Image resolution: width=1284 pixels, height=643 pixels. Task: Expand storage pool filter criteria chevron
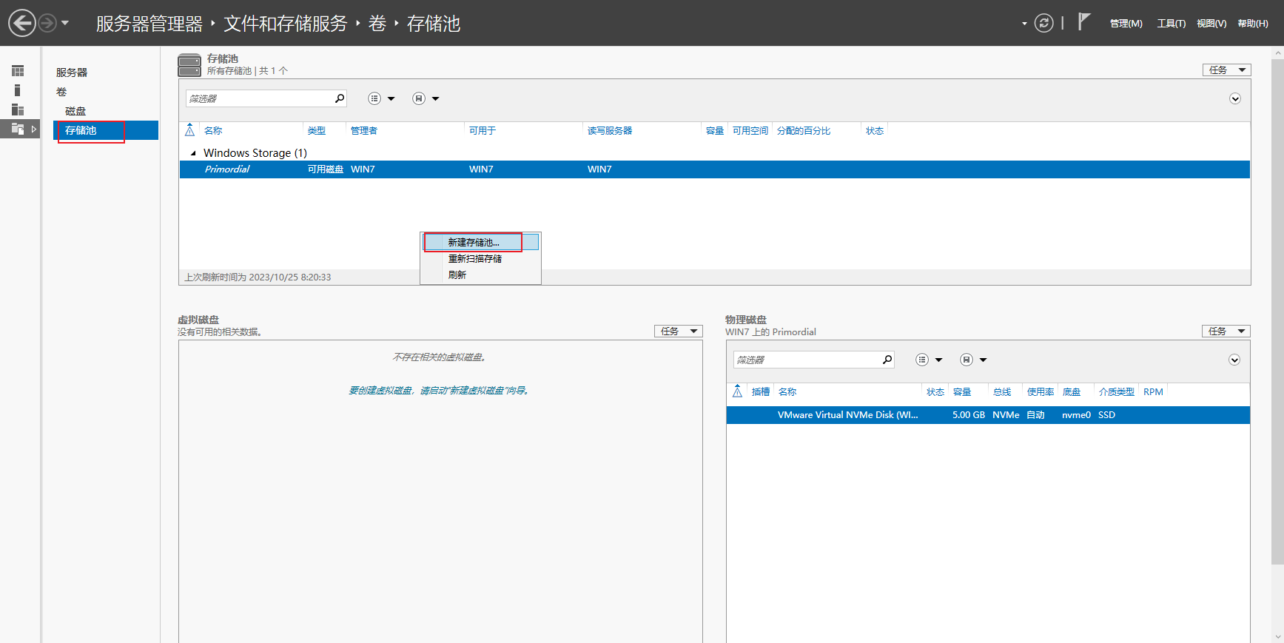[1235, 98]
